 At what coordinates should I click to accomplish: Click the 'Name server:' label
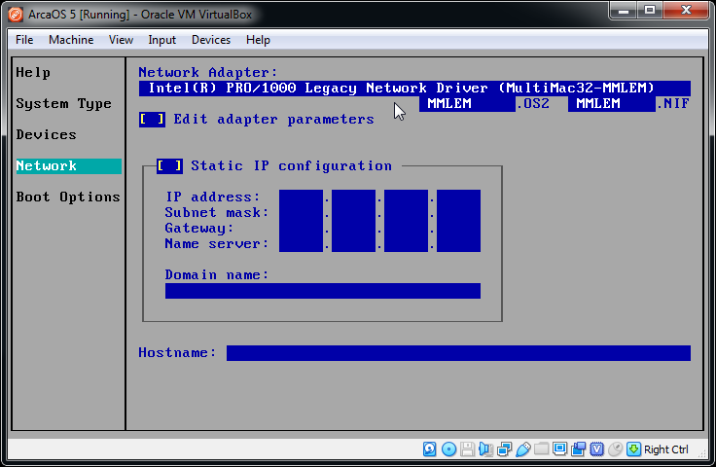[x=217, y=244]
